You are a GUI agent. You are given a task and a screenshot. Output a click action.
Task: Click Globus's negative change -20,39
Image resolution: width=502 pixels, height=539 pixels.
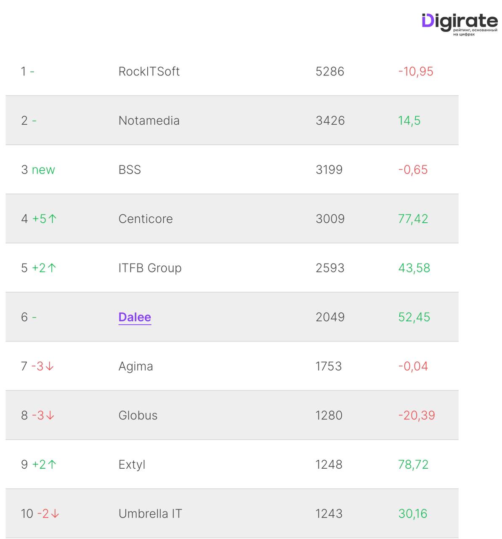click(417, 416)
